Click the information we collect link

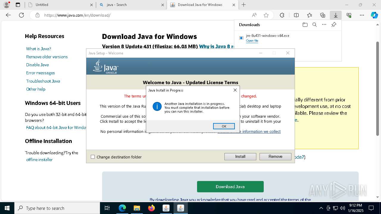click(249, 131)
